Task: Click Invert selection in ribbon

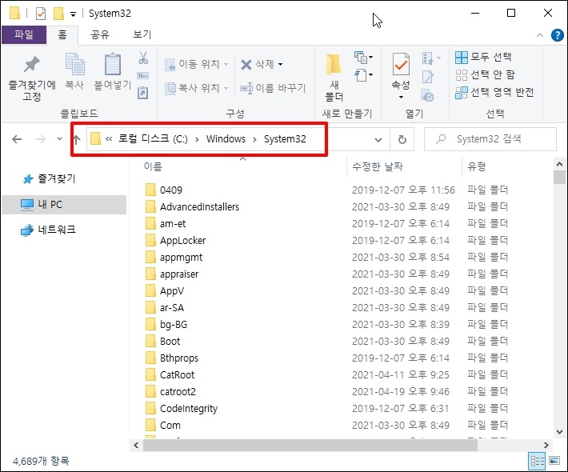Action: (494, 92)
